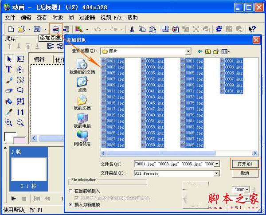Screen dimensions: 266x215
Task: Click the play animation button
Action: click(x=13, y=198)
